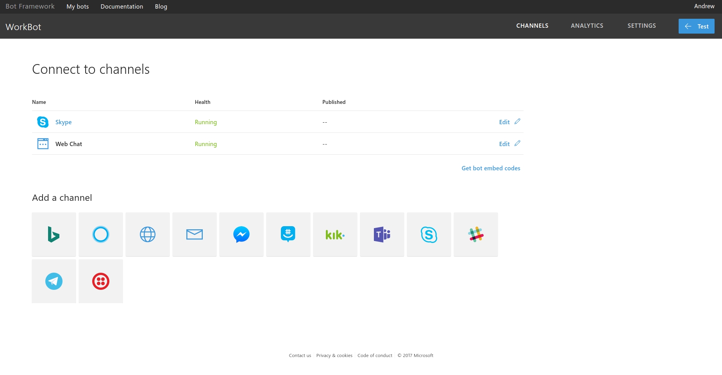
Task: Open the Blog menu item
Action: [161, 7]
